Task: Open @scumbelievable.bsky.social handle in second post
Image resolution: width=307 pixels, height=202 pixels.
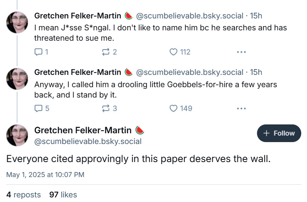Action: tap(190, 72)
